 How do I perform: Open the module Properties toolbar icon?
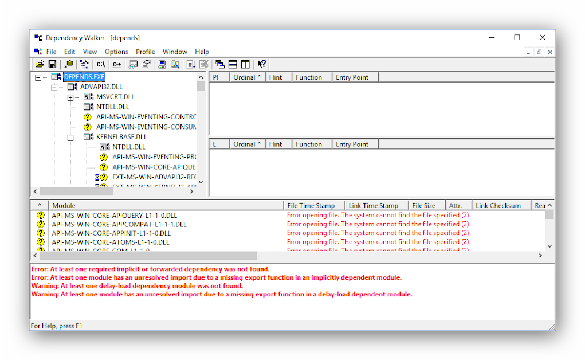[146, 64]
